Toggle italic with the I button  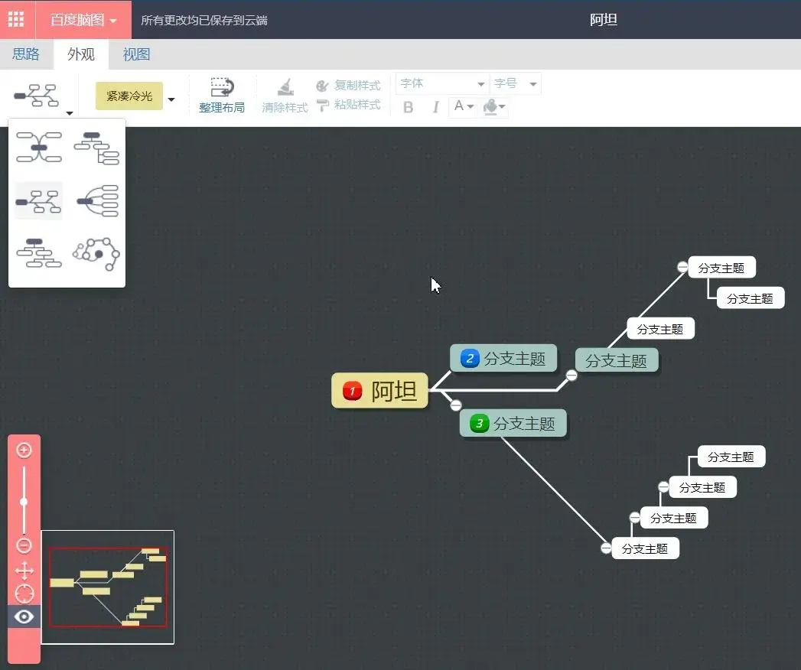(436, 107)
